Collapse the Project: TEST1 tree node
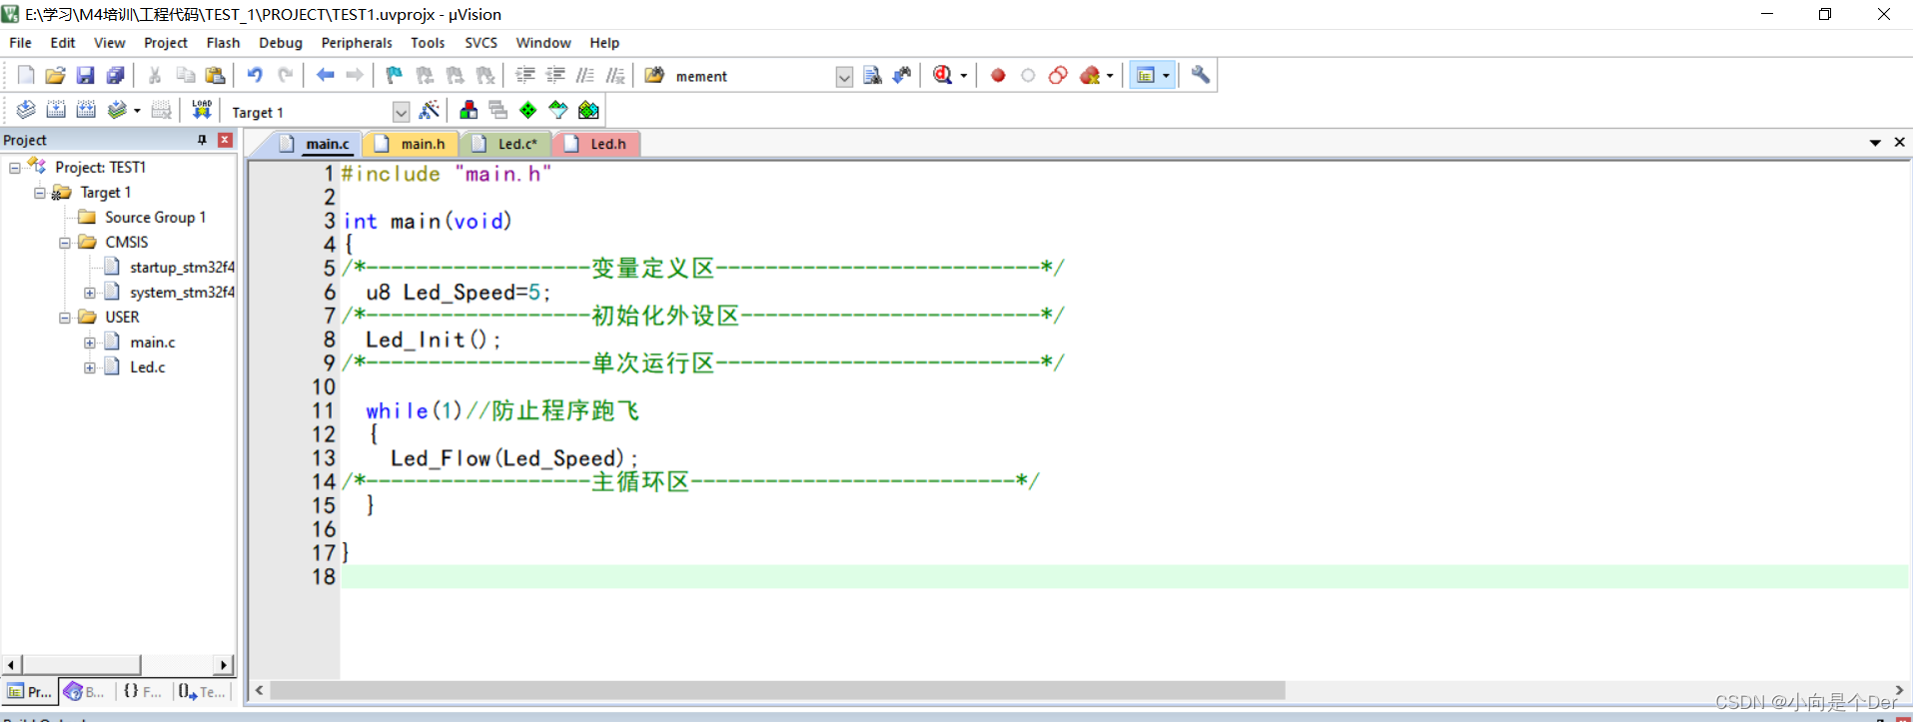 15,168
